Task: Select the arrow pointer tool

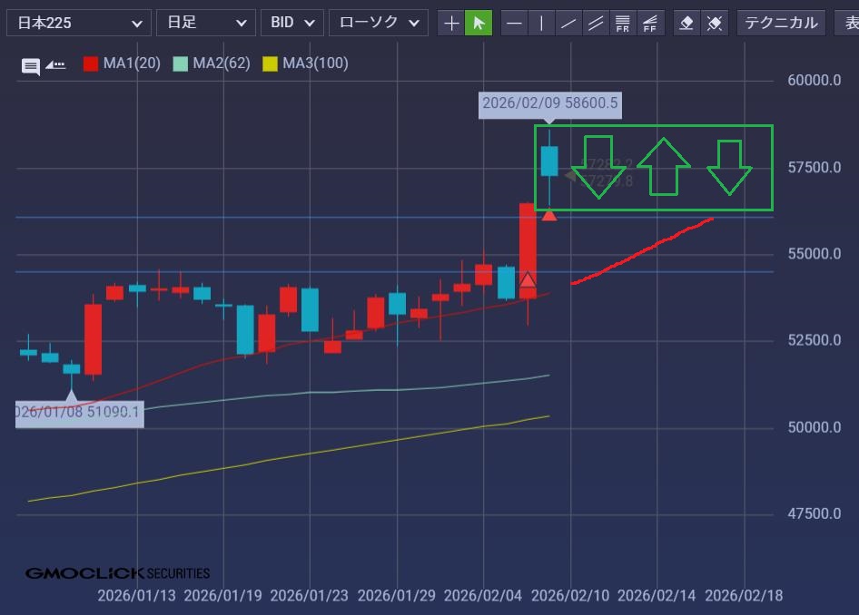Action: (x=479, y=23)
